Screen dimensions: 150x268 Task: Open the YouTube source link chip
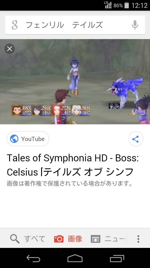[x=28, y=139]
